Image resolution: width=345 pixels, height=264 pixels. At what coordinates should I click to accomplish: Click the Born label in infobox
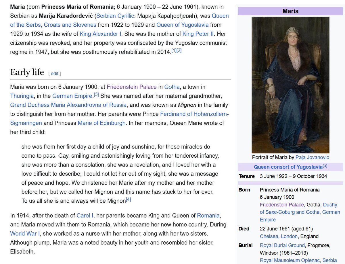(x=244, y=190)
